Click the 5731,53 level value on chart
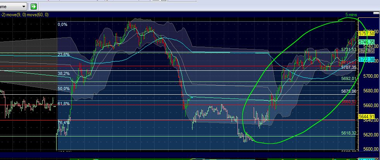 click(349, 49)
